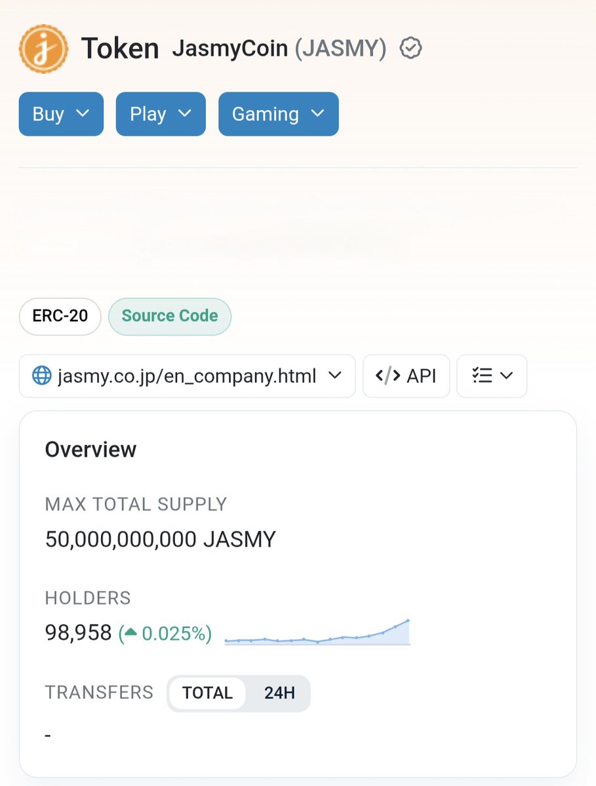Open the Source Code link
The width and height of the screenshot is (596, 786).
click(169, 316)
